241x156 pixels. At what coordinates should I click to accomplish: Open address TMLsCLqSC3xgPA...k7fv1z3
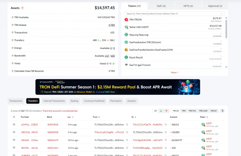(x=109, y=132)
